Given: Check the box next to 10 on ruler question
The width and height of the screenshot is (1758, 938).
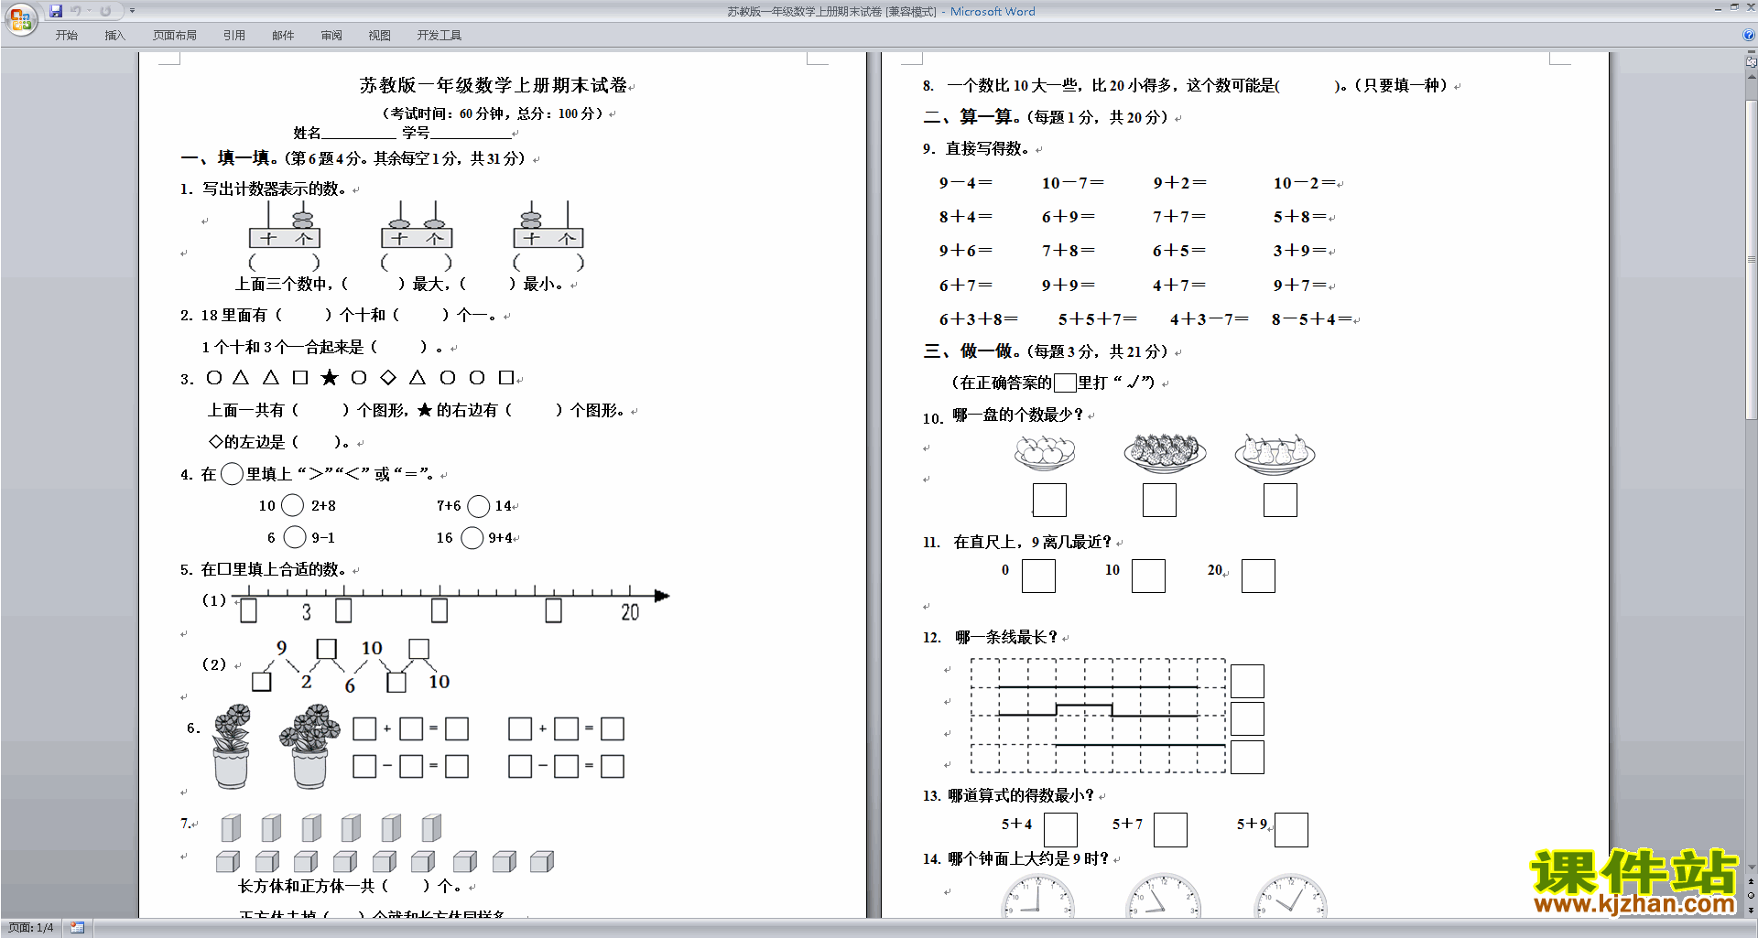Looking at the screenshot, I should [1148, 577].
